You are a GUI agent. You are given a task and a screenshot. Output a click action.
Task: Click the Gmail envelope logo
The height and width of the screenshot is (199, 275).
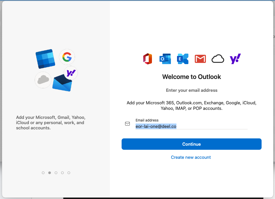200,59
